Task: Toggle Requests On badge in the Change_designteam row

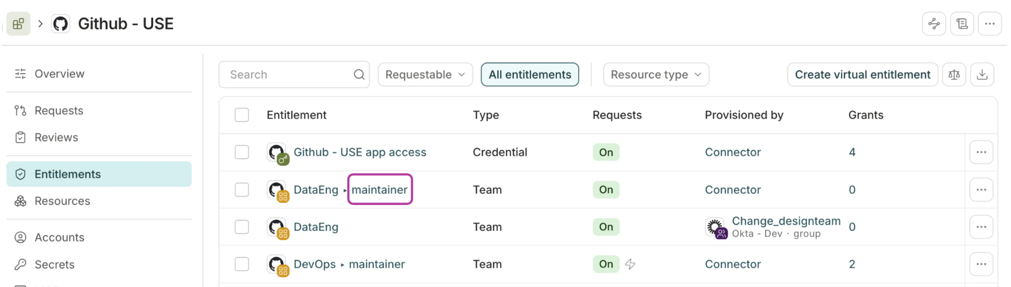Action: click(x=606, y=227)
